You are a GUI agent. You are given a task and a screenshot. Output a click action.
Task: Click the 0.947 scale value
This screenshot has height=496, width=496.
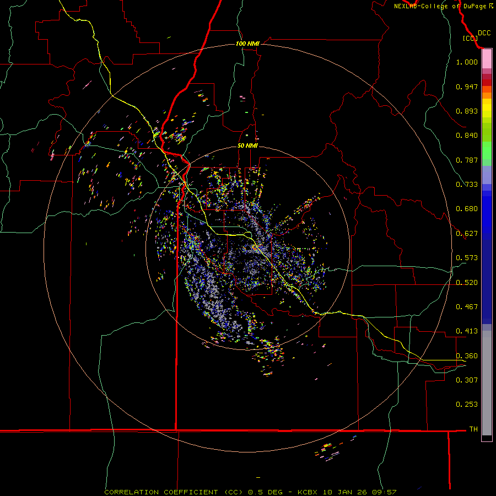[467, 87]
